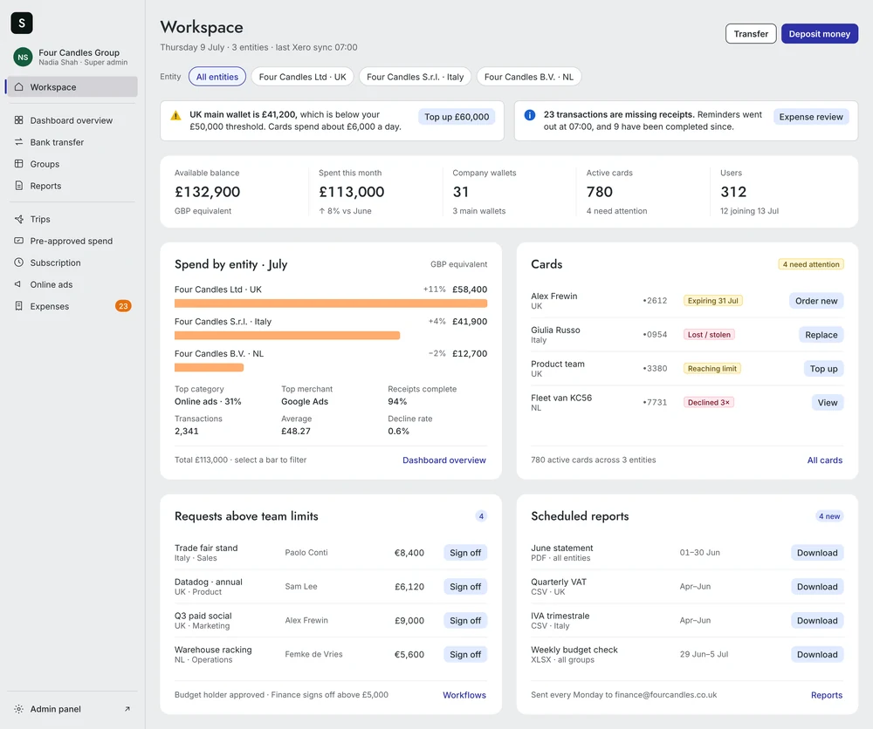Viewport: 873px width, 729px height.
Task: Click the Workspace home icon
Action: (x=19, y=86)
